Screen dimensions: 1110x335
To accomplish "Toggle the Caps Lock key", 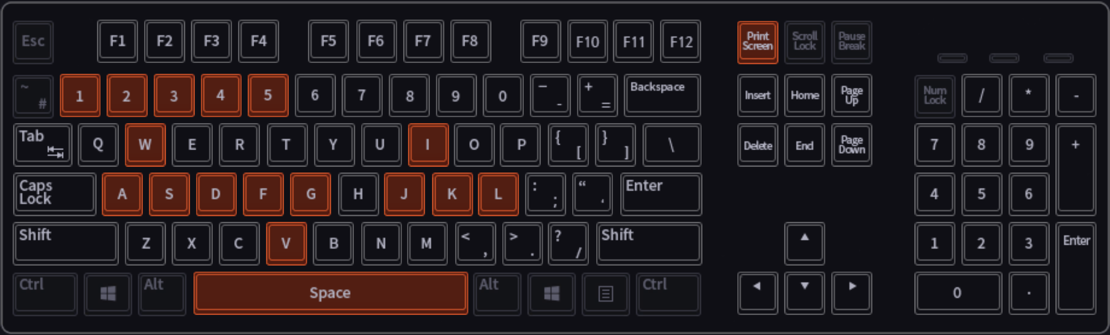I will click(55, 194).
